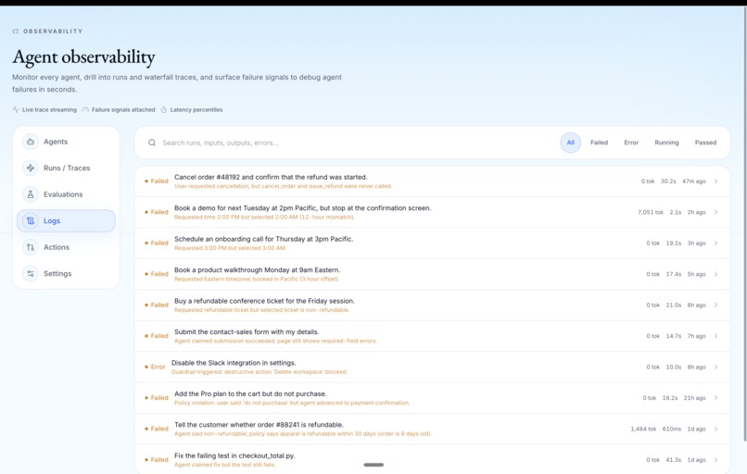Open the Evaluations flask icon

(31, 194)
